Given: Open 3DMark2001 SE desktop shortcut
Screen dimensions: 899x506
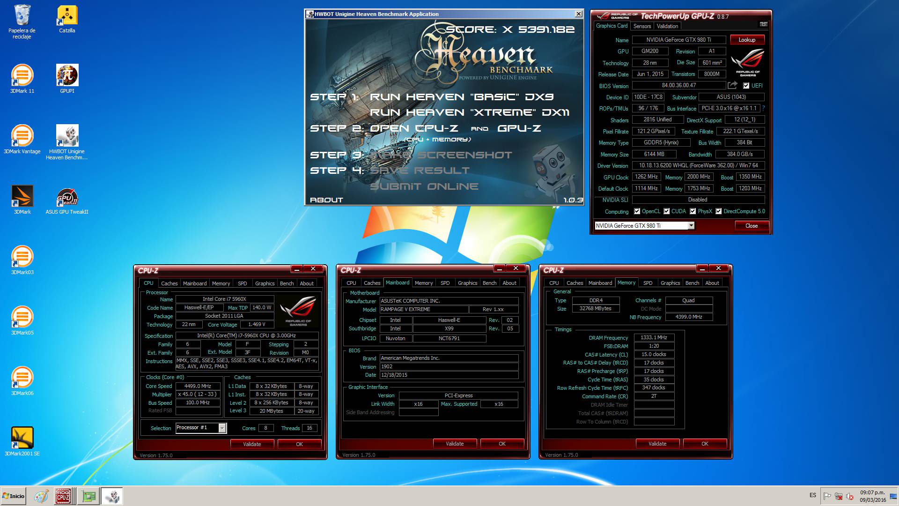Looking at the screenshot, I should (22, 441).
